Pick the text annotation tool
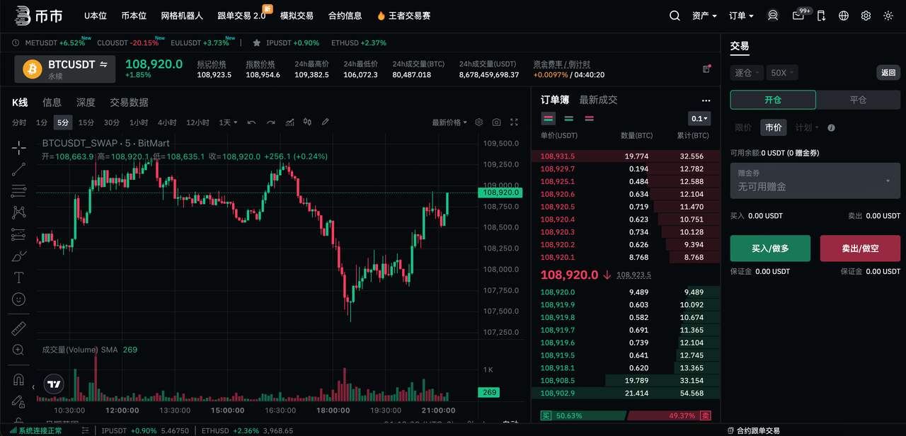This screenshot has height=436, width=906. click(x=19, y=277)
